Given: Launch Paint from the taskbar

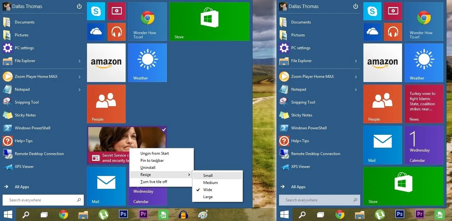Looking at the screenshot, I should (x=203, y=214).
